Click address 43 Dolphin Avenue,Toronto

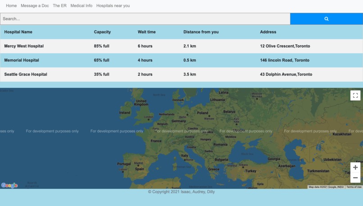pyautogui.click(x=286, y=74)
